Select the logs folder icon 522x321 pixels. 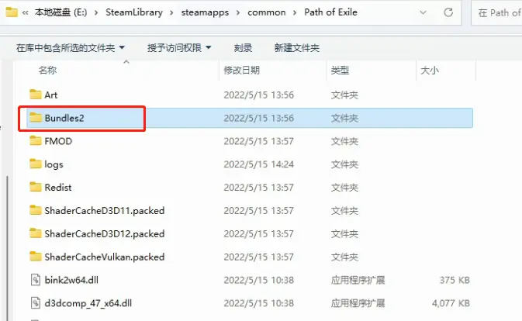(35, 164)
